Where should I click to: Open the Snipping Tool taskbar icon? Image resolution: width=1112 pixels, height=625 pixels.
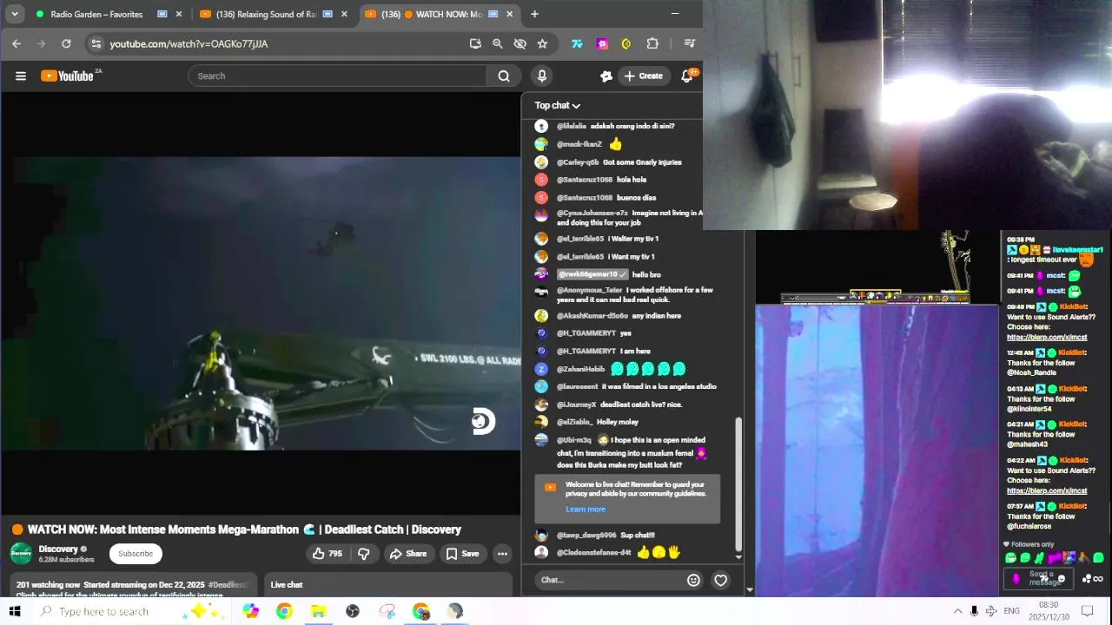point(387,611)
